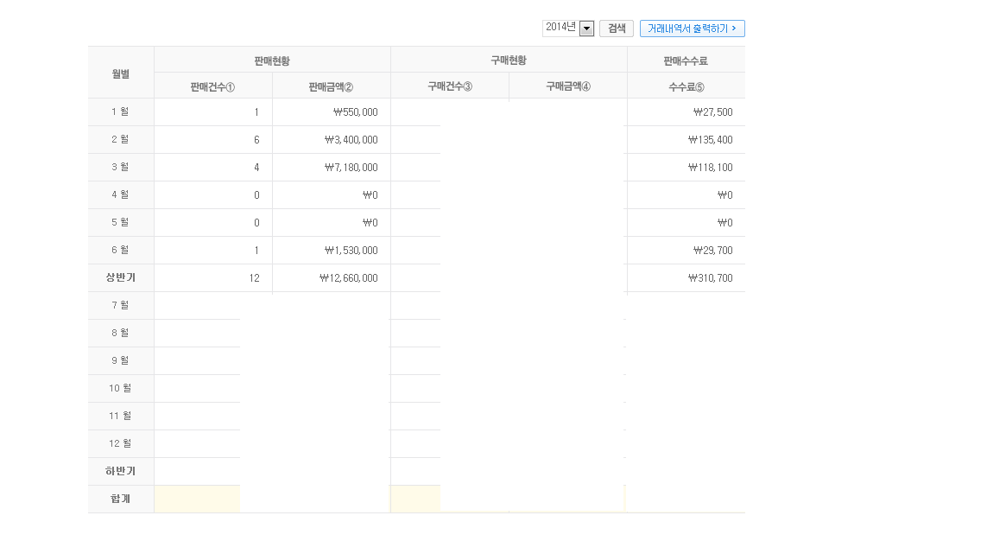Click the 판매현황 group header
The width and height of the screenshot is (987, 560).
click(272, 60)
